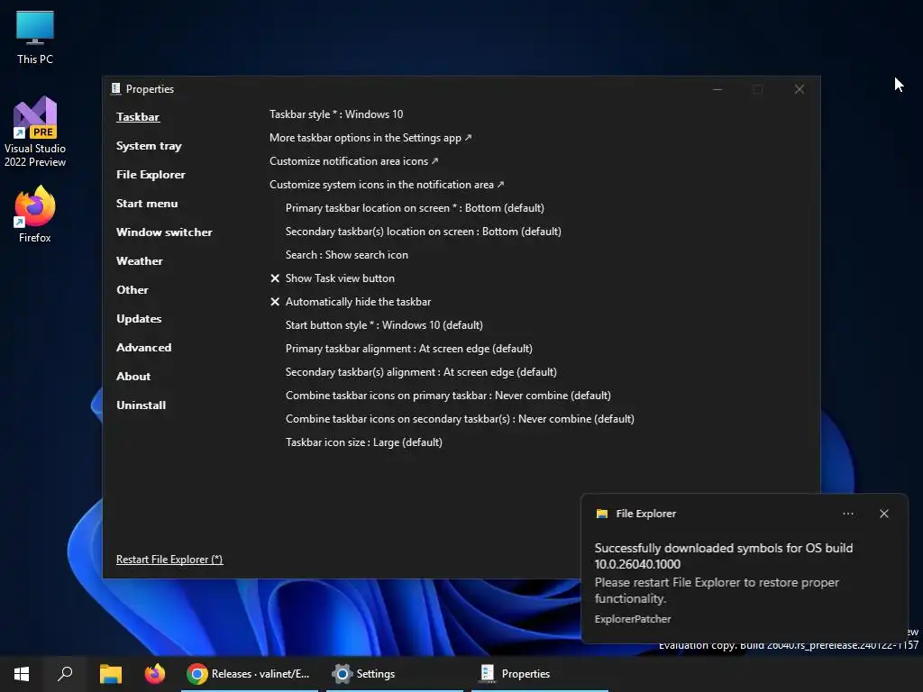Screen dimensions: 923x692
Task: Switch to Properties taskbar window
Action: point(540,674)
